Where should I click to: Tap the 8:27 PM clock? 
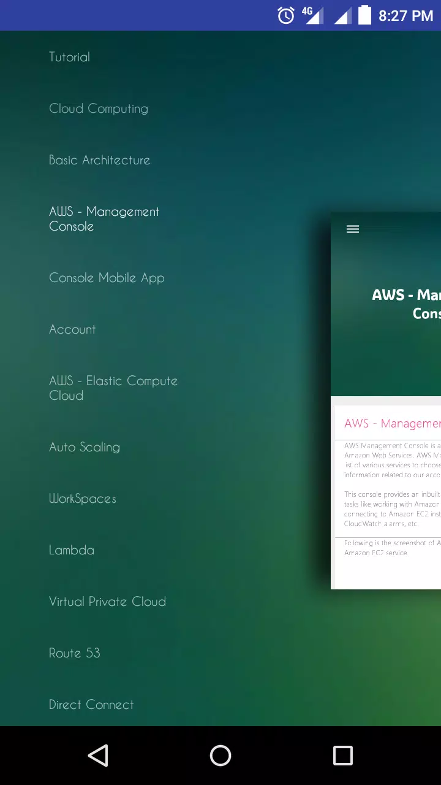point(406,16)
